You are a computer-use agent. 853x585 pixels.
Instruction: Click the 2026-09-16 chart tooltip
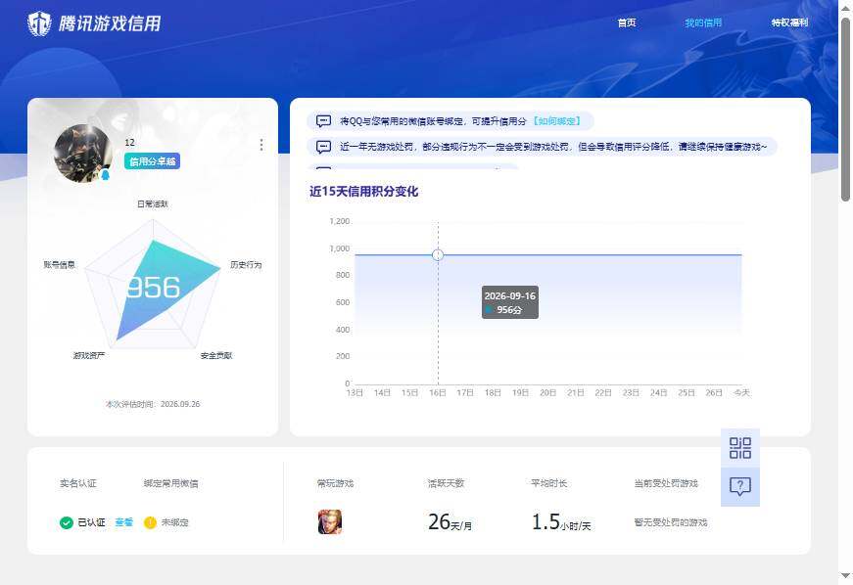510,302
